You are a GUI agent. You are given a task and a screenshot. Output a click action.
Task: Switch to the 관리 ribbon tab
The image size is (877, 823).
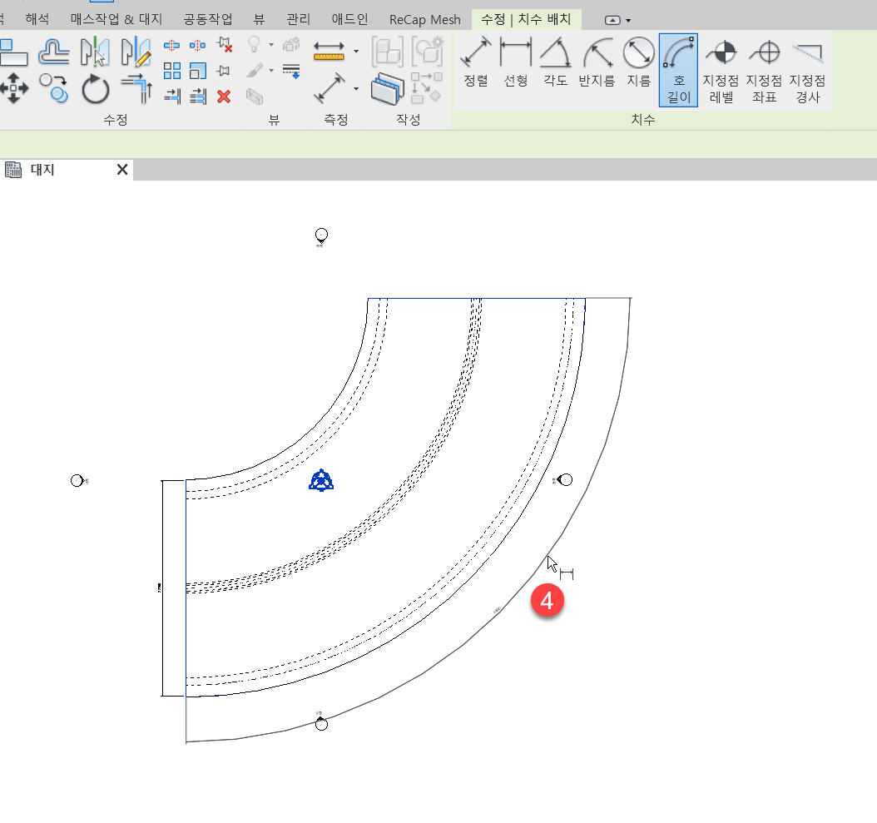point(298,19)
